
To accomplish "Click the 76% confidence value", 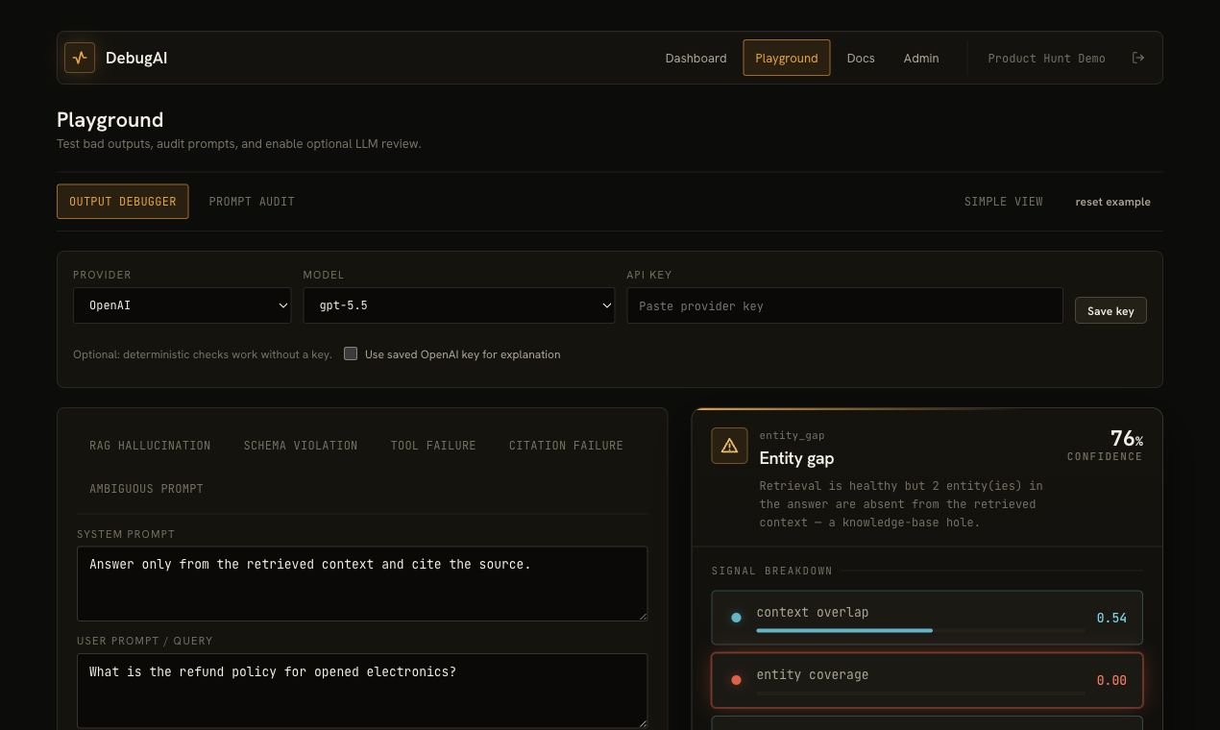I will coord(1126,438).
